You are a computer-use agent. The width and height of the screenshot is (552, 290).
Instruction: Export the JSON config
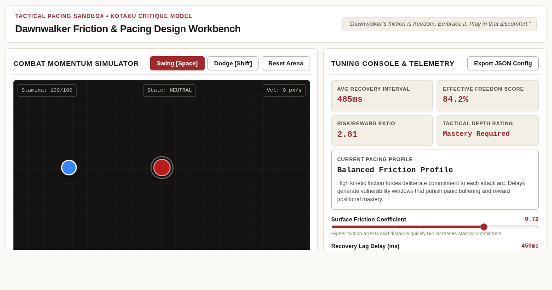click(x=503, y=64)
